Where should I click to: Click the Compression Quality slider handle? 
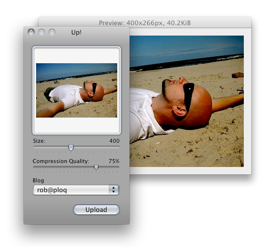(96, 167)
